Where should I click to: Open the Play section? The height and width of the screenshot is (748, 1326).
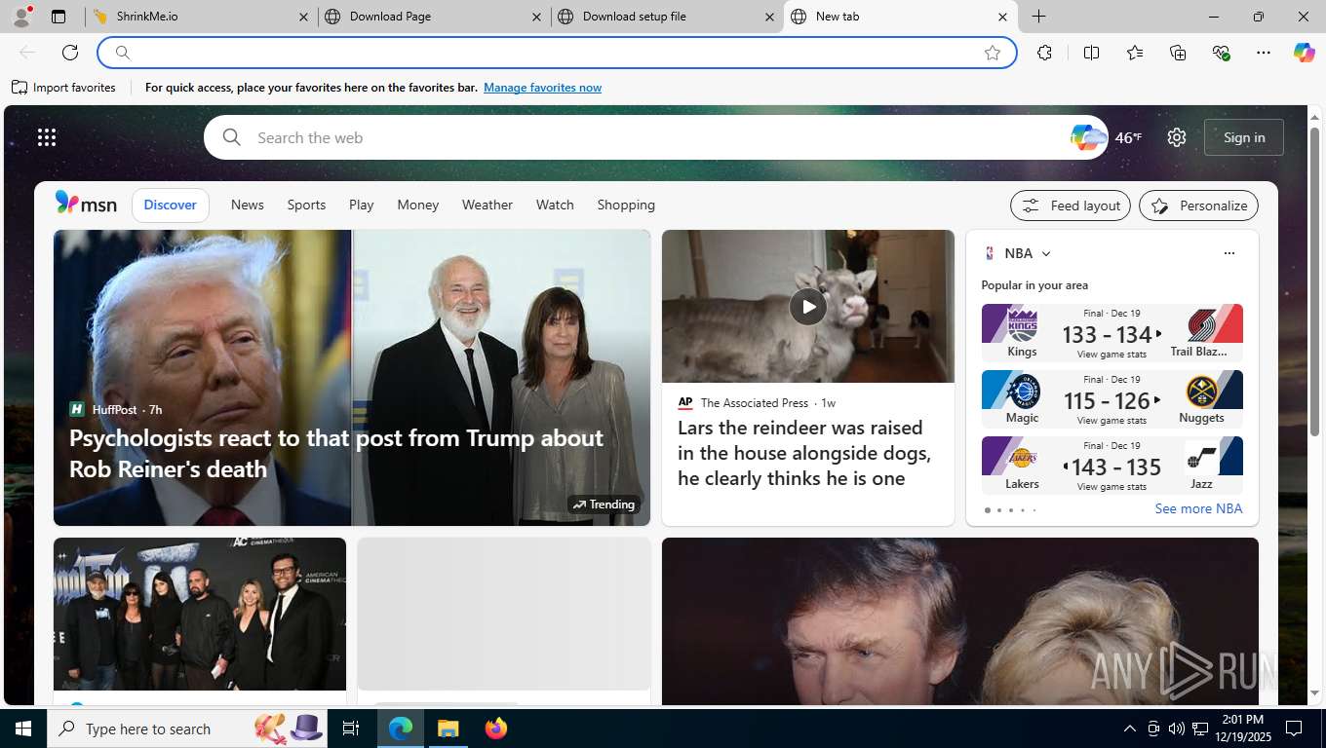click(x=361, y=205)
